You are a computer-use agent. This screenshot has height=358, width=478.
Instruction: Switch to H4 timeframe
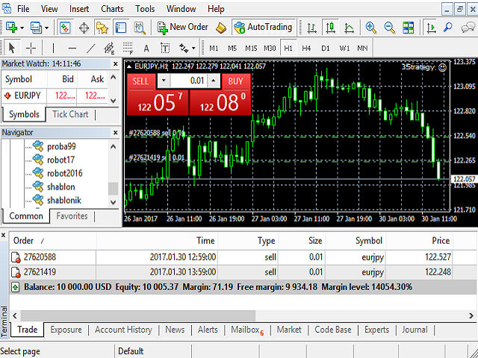[306, 48]
